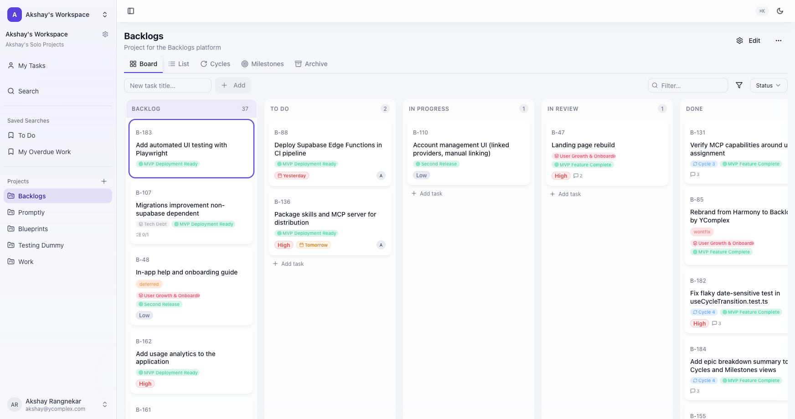Toggle dark mode with the moon icon
This screenshot has width=795, height=419.
click(x=780, y=11)
